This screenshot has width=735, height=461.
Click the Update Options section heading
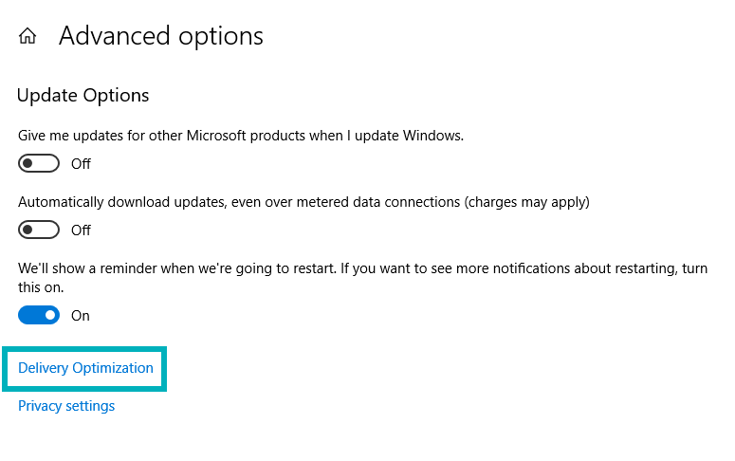point(83,96)
